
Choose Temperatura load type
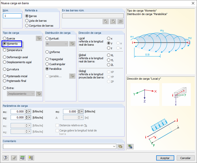point(12,50)
